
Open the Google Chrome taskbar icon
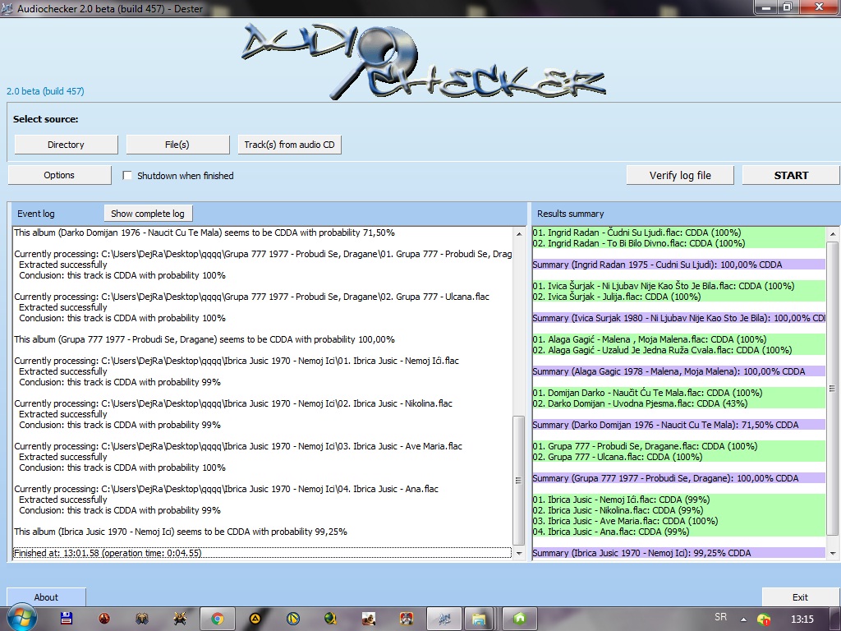(x=217, y=619)
